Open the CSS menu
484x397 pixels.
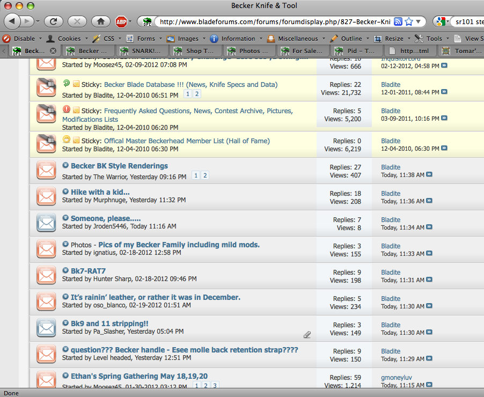click(x=107, y=39)
